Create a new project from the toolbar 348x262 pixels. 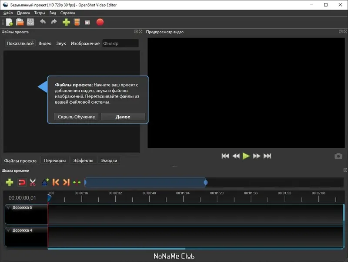9,22
